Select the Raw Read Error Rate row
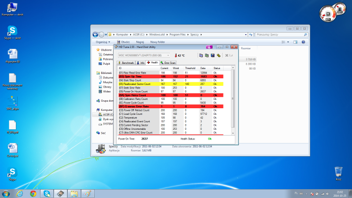The height and width of the screenshot is (198, 352). click(171, 73)
